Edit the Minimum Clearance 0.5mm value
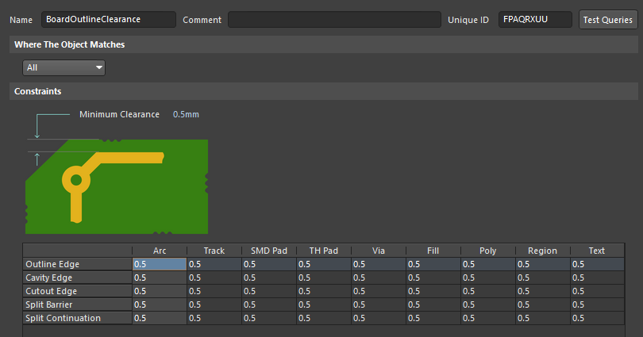The image size is (643, 337). (x=186, y=115)
